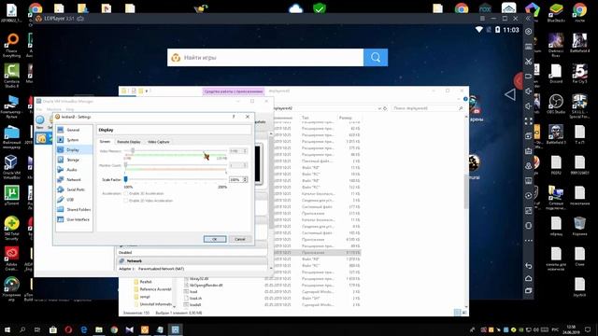Open the Network settings category
This screenshot has width=598, height=336.
(x=74, y=179)
